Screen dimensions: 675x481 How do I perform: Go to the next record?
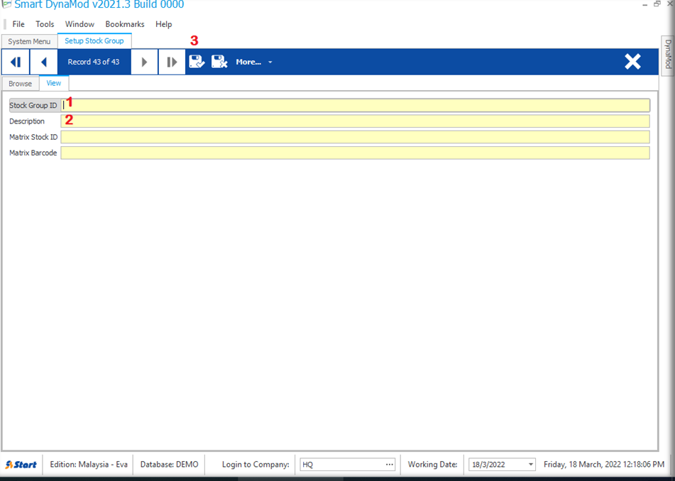[144, 62]
